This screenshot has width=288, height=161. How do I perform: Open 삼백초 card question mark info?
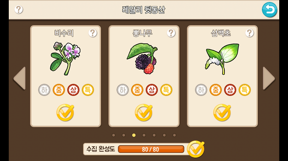point(250,33)
